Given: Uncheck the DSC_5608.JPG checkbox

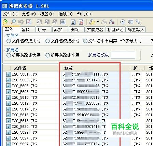Looking at the screenshot, I should (x=9, y=92).
